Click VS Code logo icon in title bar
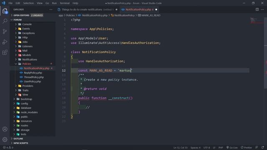267x150 pixels. click(x=4, y=3)
